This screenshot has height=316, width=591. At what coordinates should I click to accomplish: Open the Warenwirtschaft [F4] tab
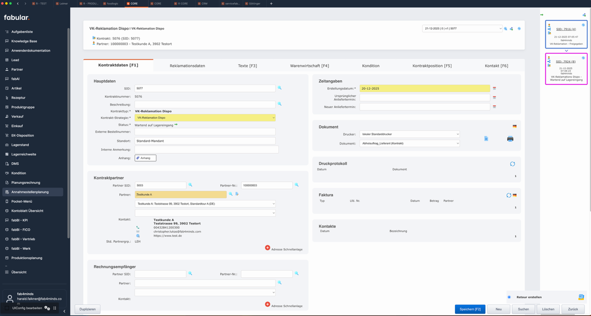pos(309,66)
